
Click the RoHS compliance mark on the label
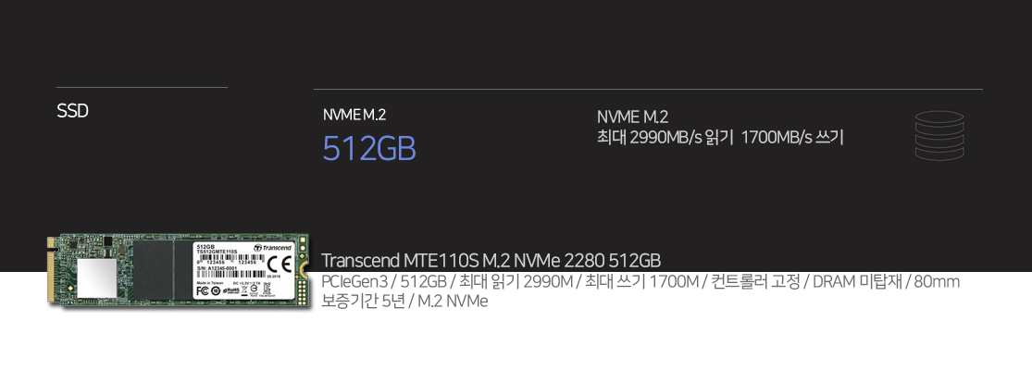point(231,290)
